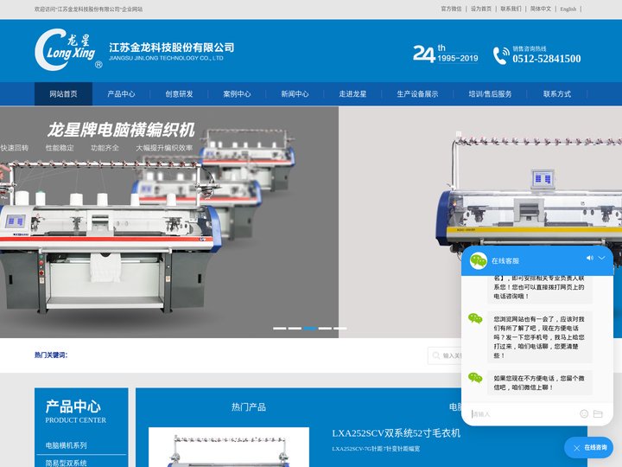The height and width of the screenshot is (467, 622).
Task: Click the Long Xing logo
Action: tap(68, 49)
